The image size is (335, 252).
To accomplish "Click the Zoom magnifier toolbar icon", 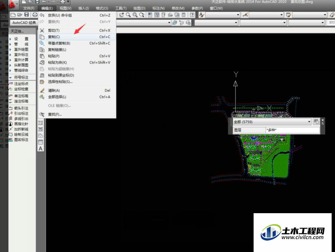I will click(128, 15).
